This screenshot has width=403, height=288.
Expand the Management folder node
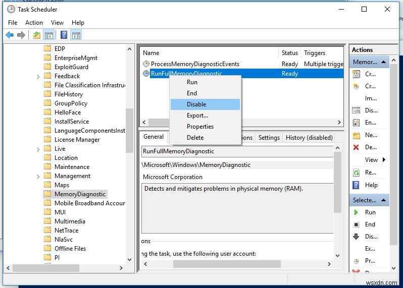(x=38, y=177)
